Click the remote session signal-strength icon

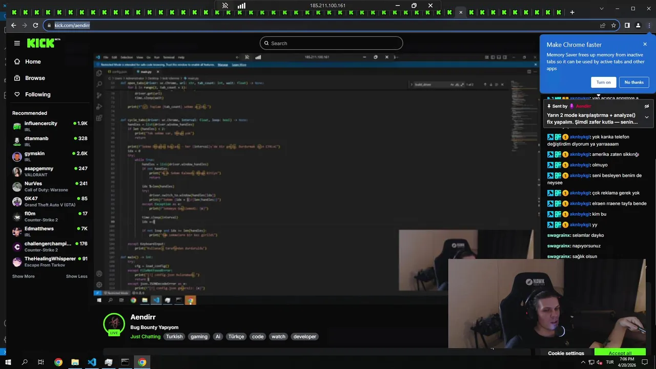pyautogui.click(x=241, y=6)
